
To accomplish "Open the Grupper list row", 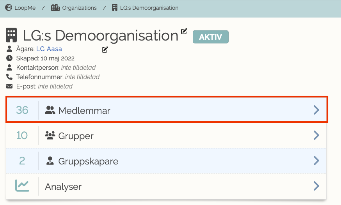I will tap(176, 136).
